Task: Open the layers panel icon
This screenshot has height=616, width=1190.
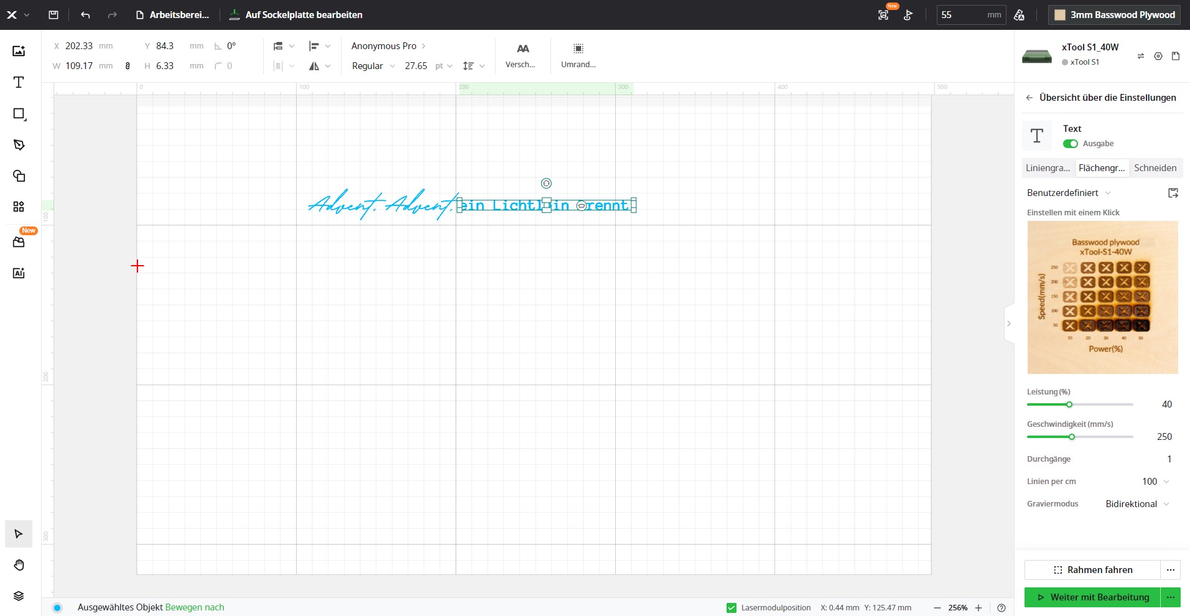Action: click(x=19, y=595)
